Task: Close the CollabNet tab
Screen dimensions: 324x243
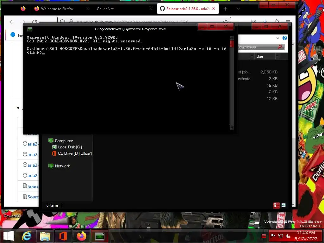Action: [151, 9]
